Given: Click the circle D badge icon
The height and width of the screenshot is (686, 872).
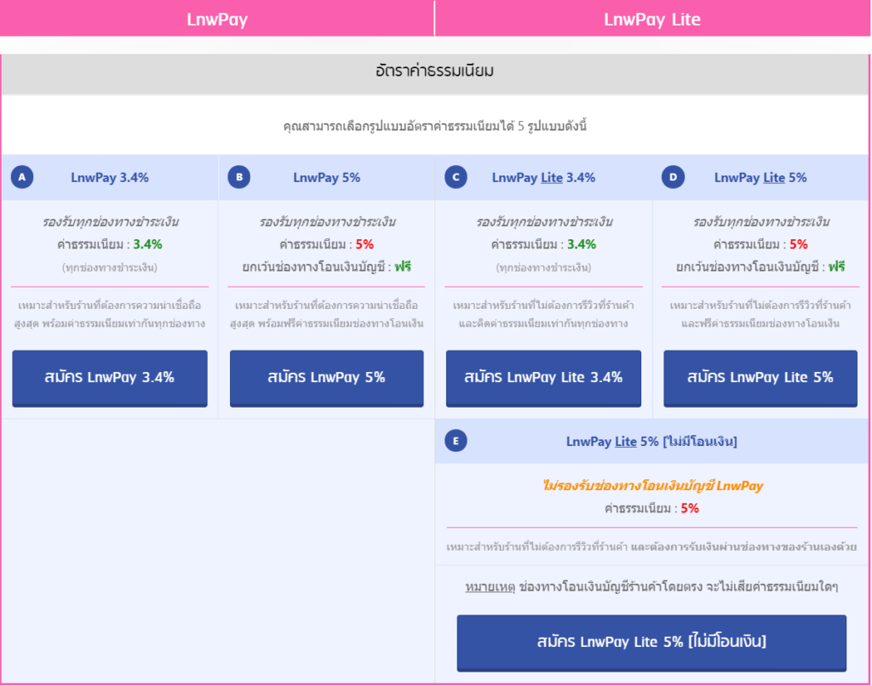Looking at the screenshot, I should 673,177.
